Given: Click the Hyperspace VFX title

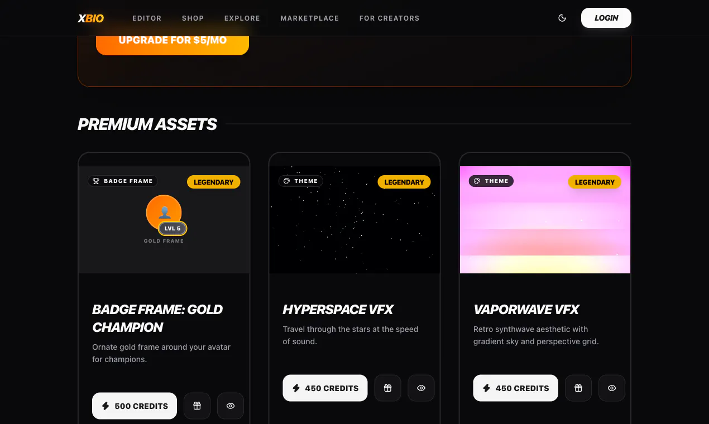Looking at the screenshot, I should coord(338,310).
